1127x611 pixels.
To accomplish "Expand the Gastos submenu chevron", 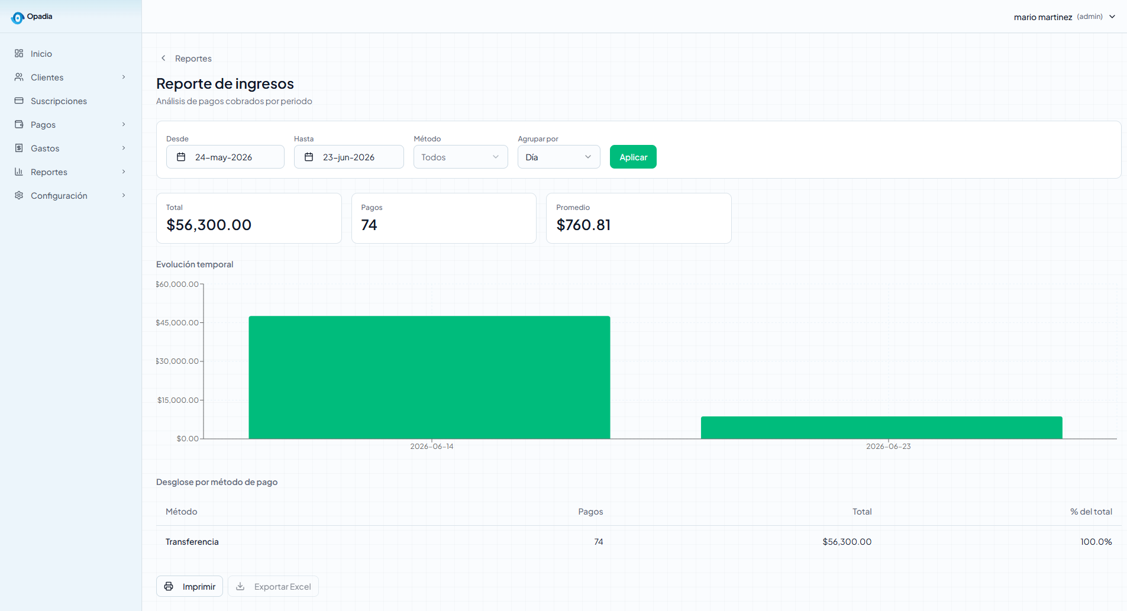I will [x=124, y=148].
